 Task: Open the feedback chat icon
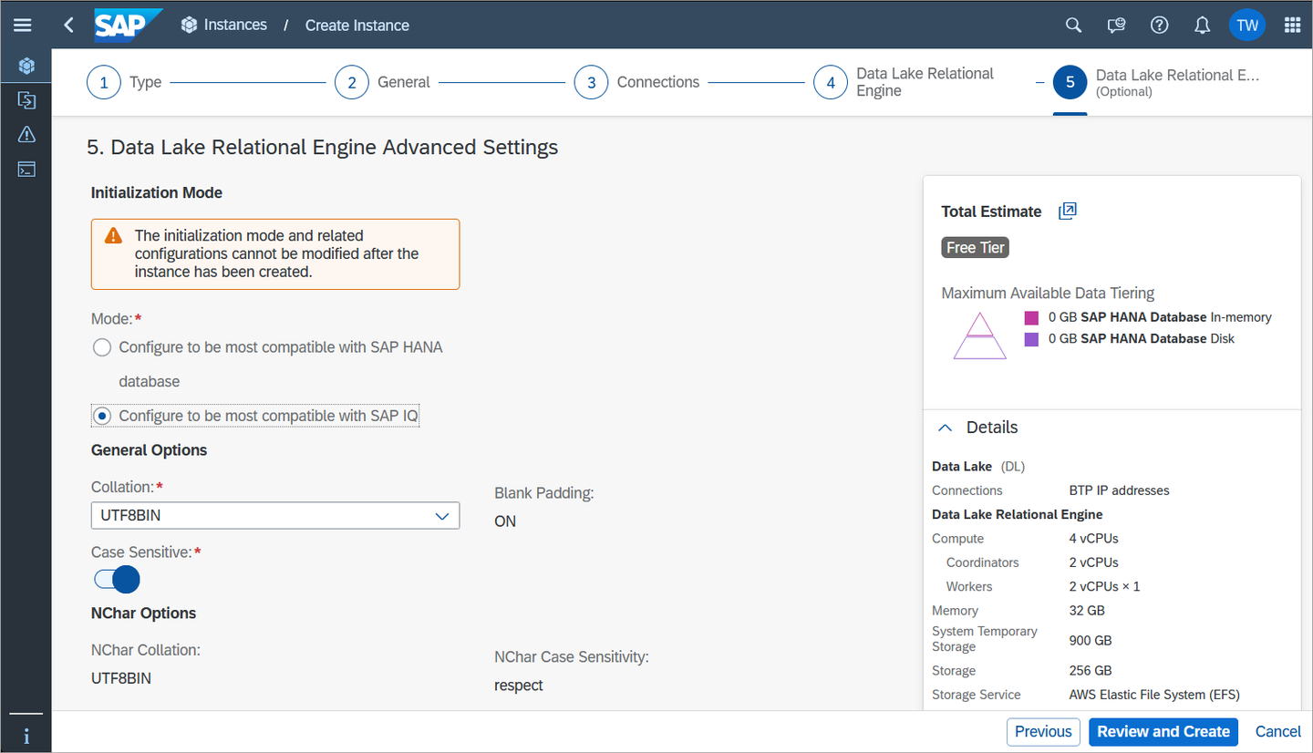1117,26
